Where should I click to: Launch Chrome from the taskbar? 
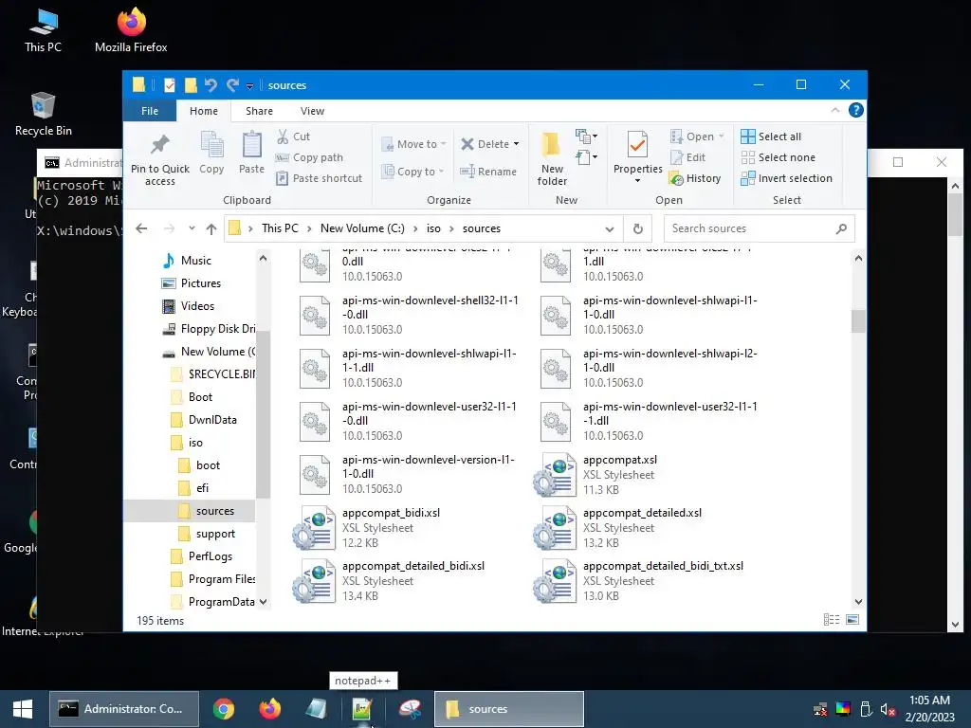[x=224, y=709]
